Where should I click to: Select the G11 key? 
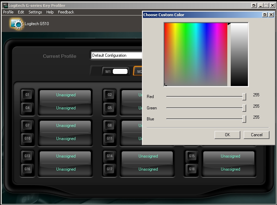[x=110, y=138]
